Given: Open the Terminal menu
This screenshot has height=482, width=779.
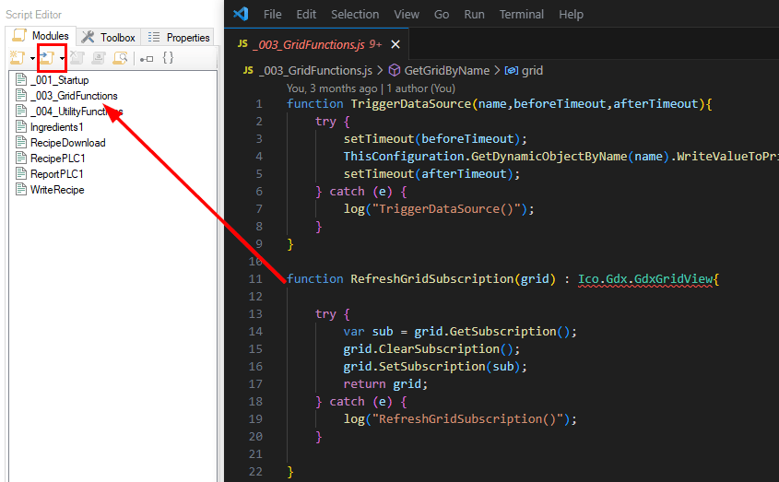Looking at the screenshot, I should [x=521, y=15].
